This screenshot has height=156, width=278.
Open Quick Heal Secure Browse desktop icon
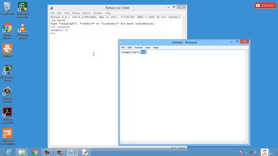point(23,10)
